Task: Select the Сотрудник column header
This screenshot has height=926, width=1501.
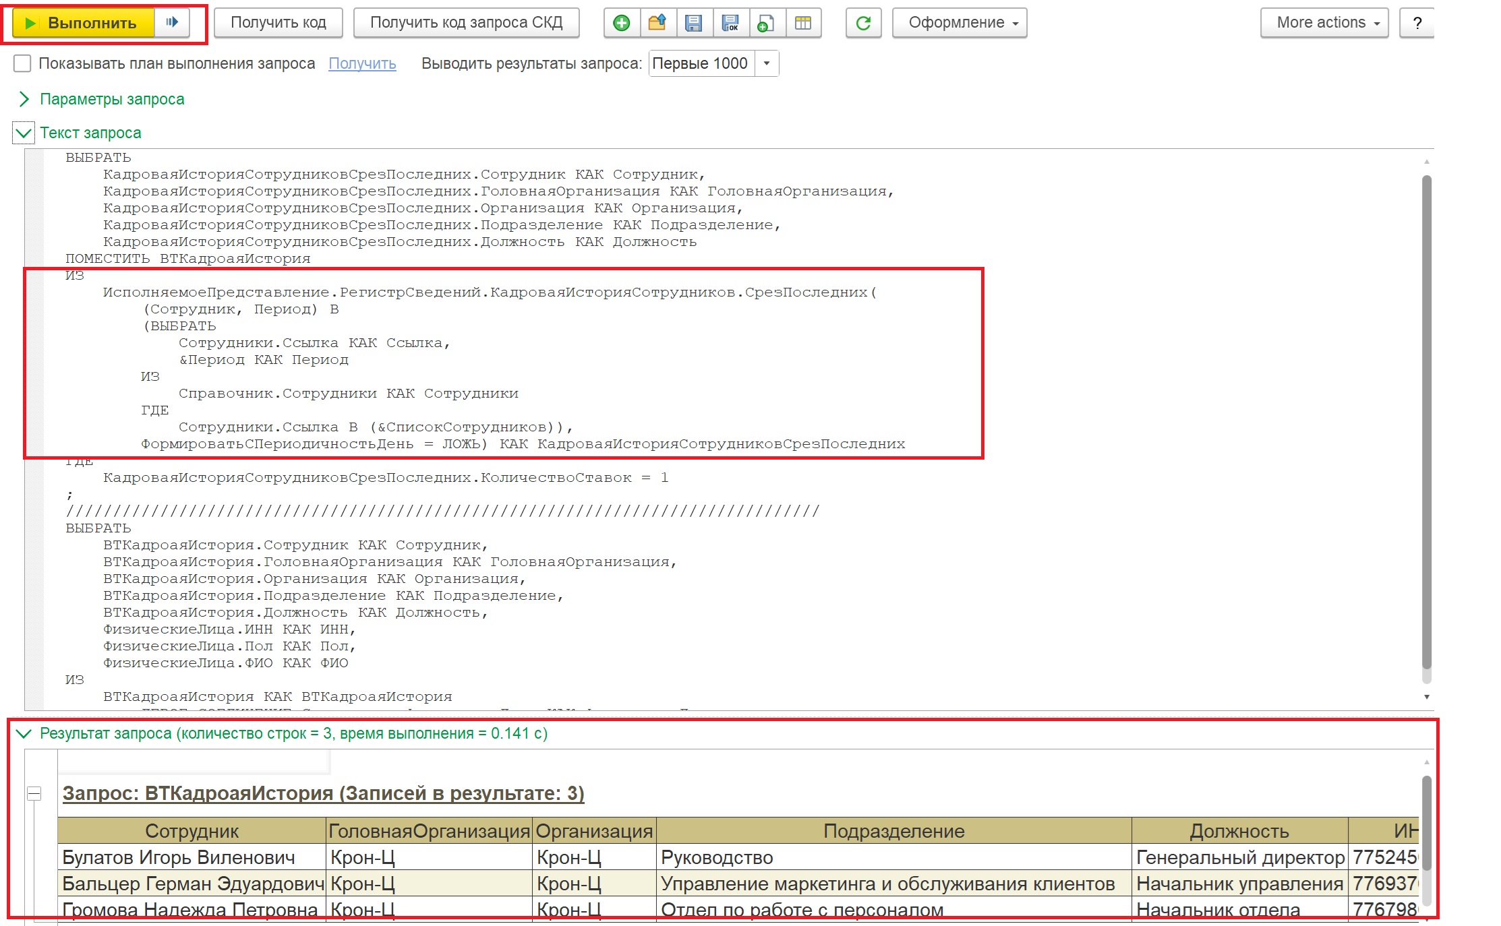Action: 192,831
